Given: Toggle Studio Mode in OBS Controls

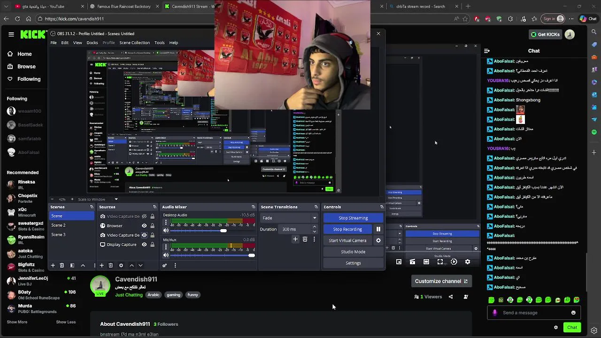Looking at the screenshot, I should pyautogui.click(x=353, y=252).
